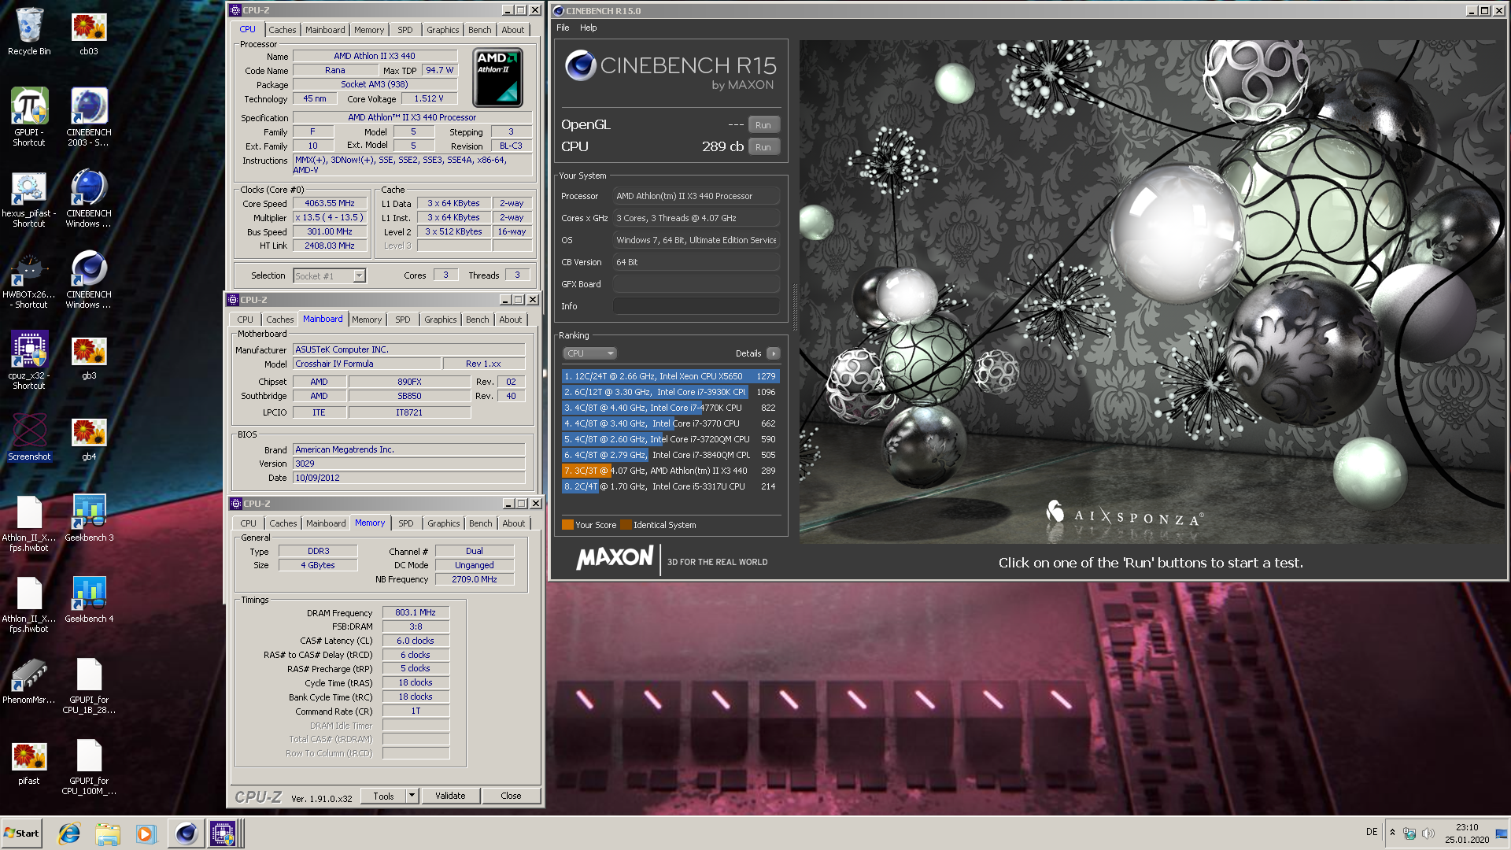The height and width of the screenshot is (850, 1511).
Task: Open hexus_pifast shortcut icon
Action: pos(29,198)
